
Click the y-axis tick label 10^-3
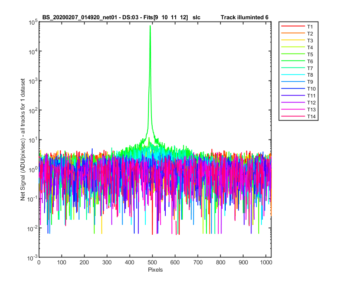[x=32, y=258]
